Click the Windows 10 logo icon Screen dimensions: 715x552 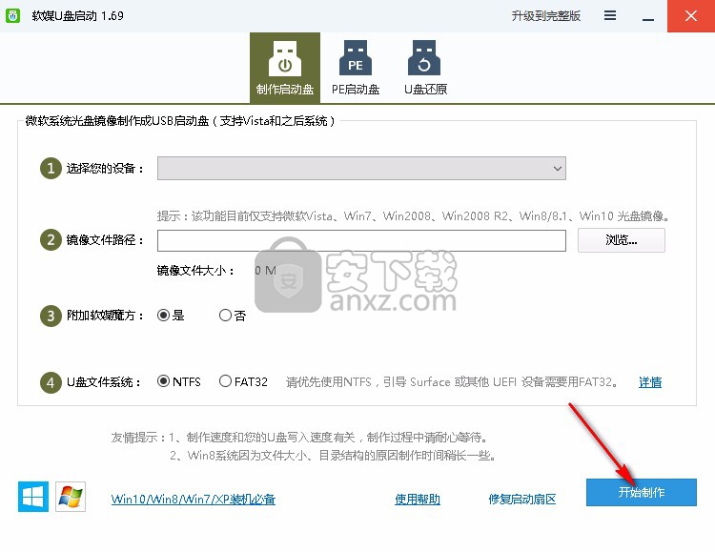click(33, 497)
